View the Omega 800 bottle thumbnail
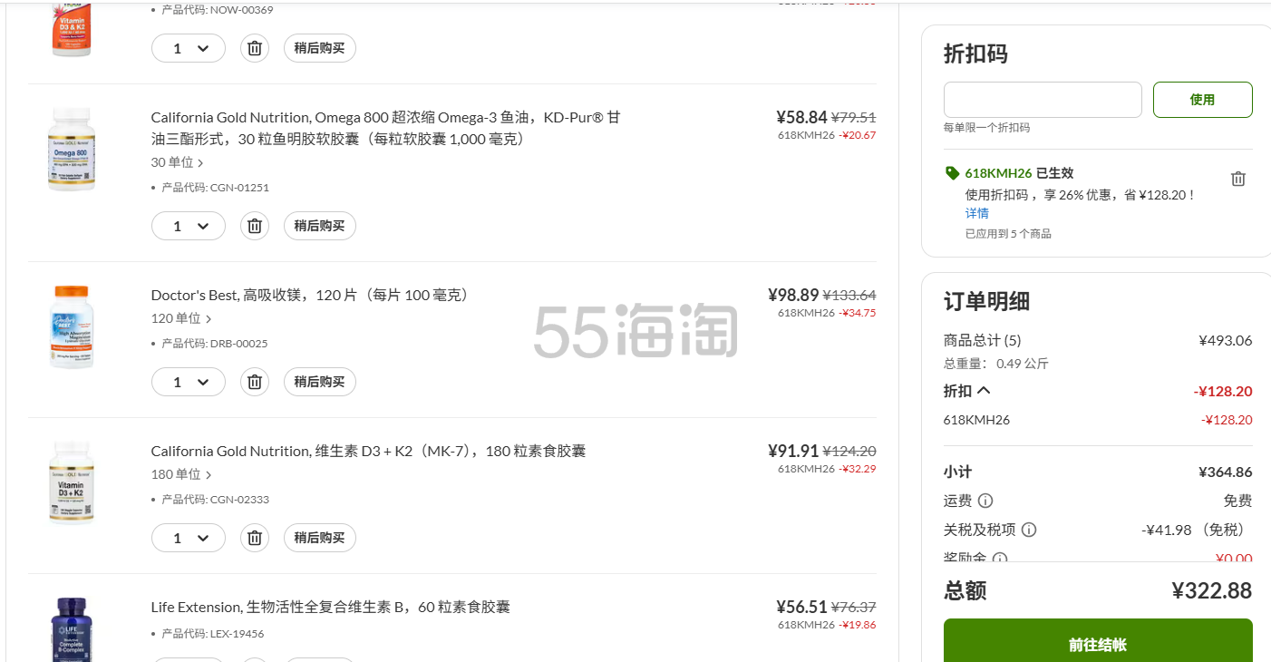The image size is (1271, 662). 72,150
